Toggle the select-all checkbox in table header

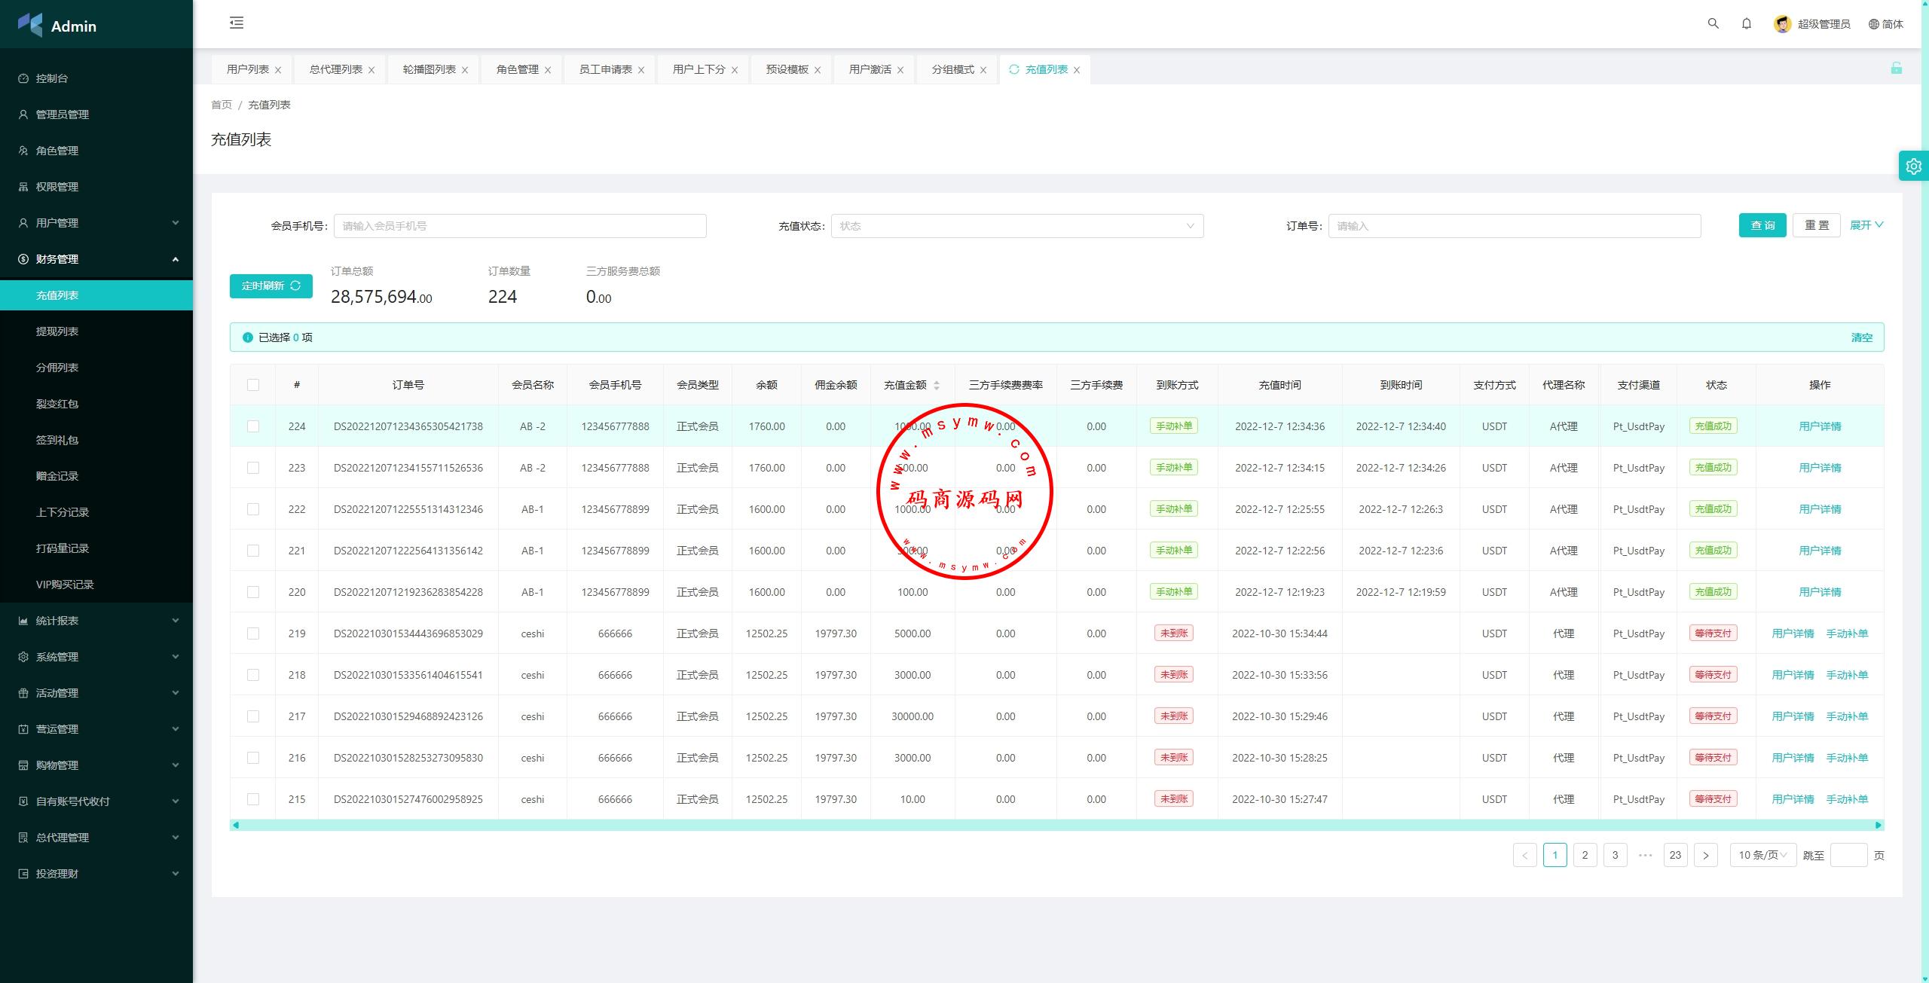(253, 385)
